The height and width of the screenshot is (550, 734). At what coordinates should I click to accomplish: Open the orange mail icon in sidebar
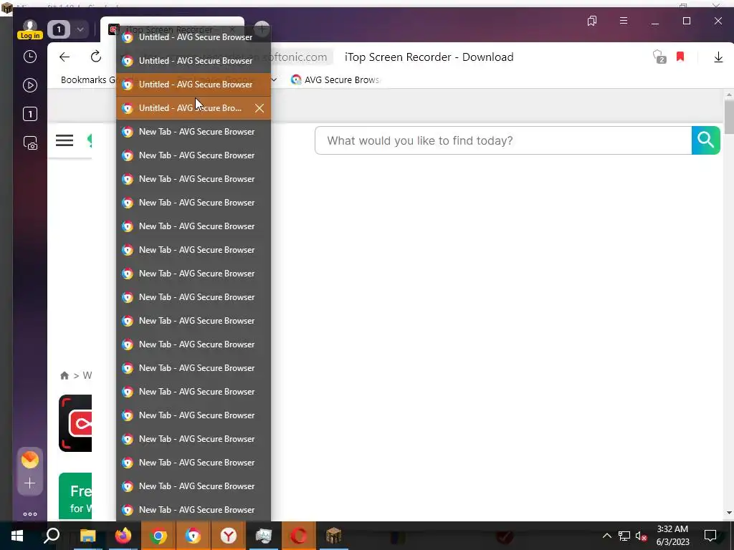tap(30, 460)
